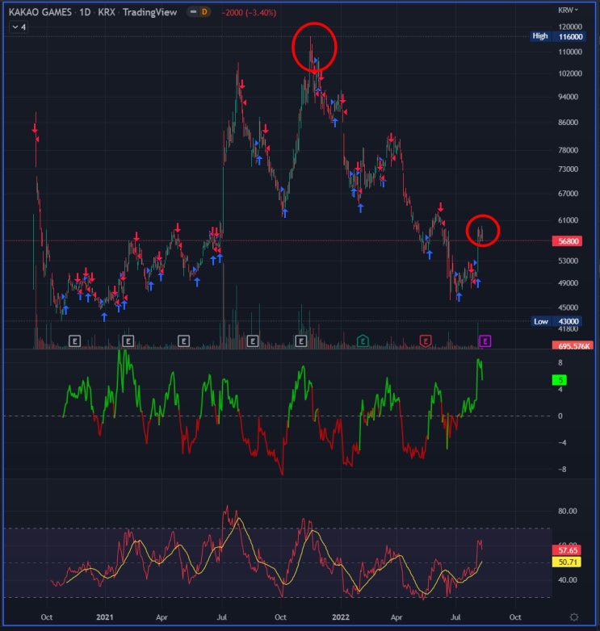Click the yellow 50.71 moving average label

567,562
